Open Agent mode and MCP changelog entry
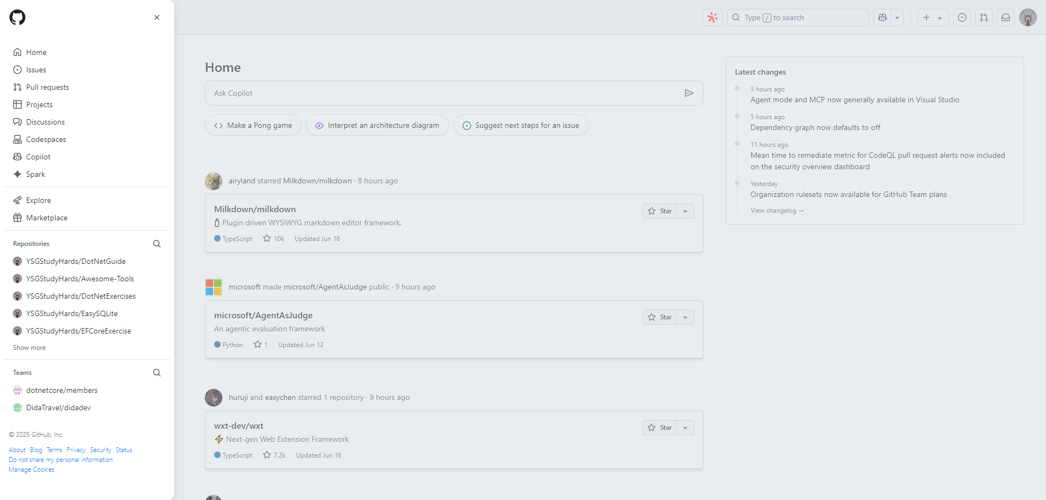This screenshot has height=500, width=1046. (x=855, y=100)
